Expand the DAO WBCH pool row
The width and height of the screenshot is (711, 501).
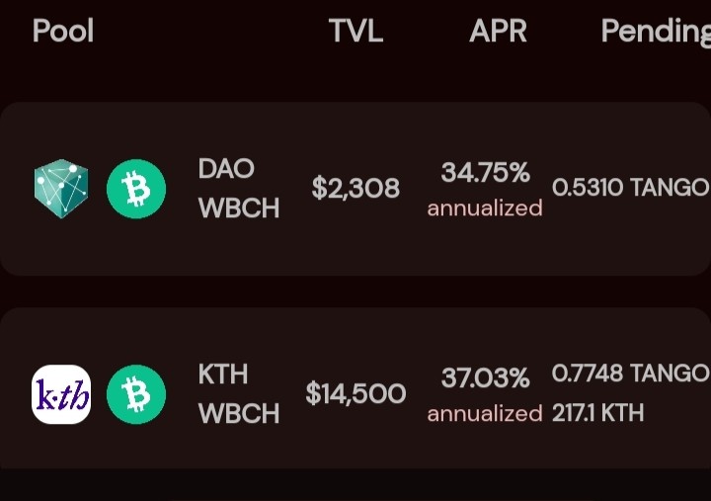[x=355, y=189]
